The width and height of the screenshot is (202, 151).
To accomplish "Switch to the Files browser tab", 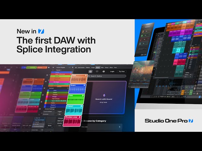I will click(102, 68).
